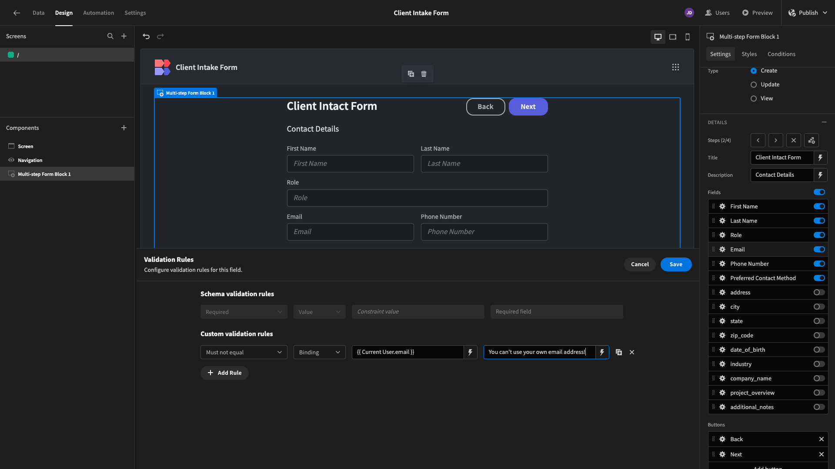Toggle the Navigation component visibility eye
This screenshot has width=835, height=469.
(x=11, y=160)
